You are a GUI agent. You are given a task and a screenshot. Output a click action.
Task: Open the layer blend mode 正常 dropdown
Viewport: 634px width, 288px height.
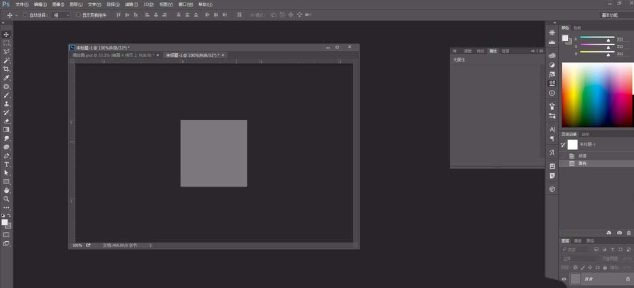580,258
